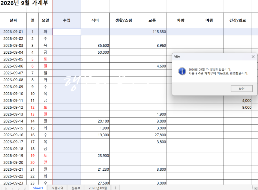Screen dimensions: 258x190
Task: Click the active 수입 cell for 2026-09-01
Action: (67, 32)
